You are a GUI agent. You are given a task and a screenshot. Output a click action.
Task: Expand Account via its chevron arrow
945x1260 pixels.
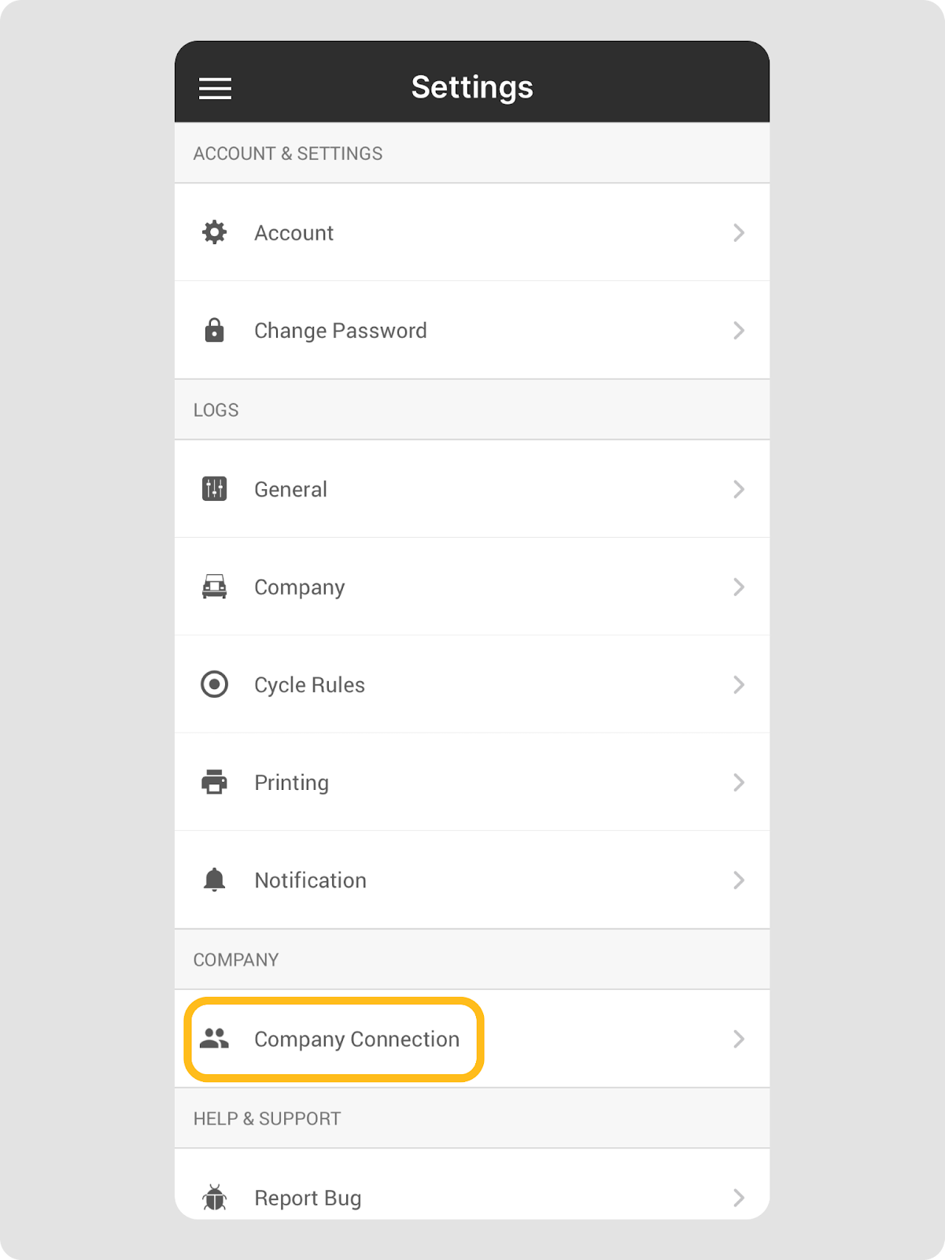[x=738, y=232]
